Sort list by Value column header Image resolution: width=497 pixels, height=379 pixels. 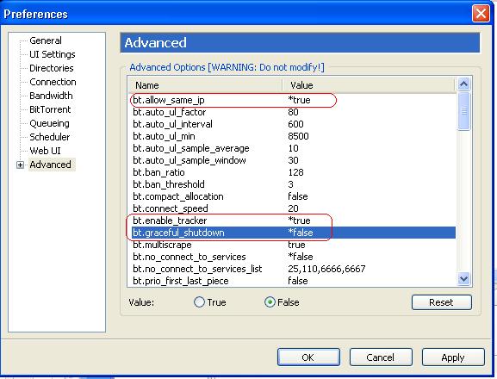click(x=370, y=85)
